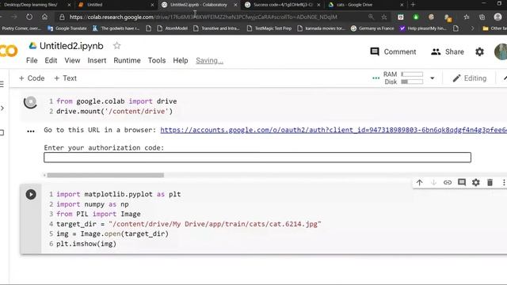Open a new browser tab

tap(413, 5)
